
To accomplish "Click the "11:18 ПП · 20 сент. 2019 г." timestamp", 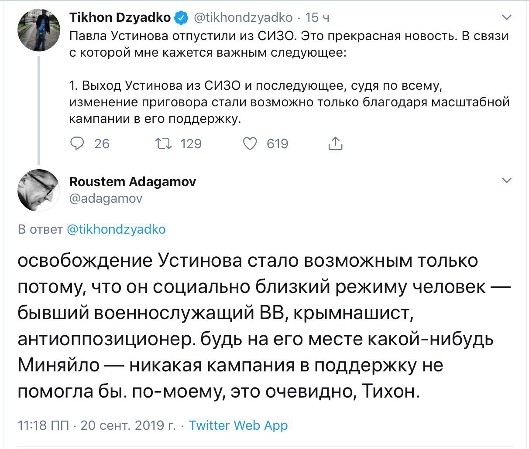I will [96, 425].
